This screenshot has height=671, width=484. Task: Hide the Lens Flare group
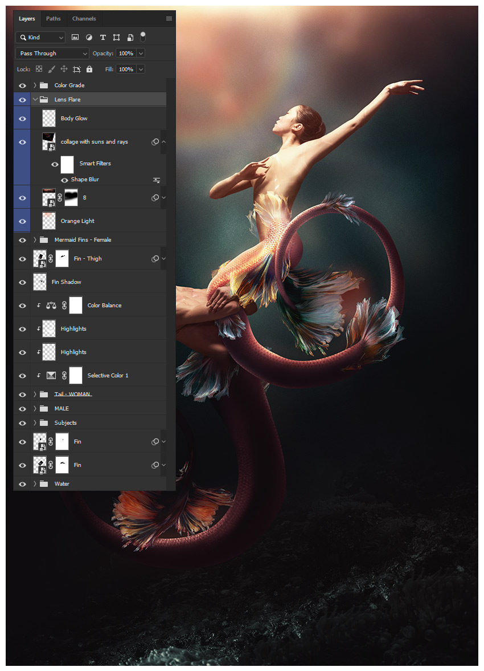[x=22, y=100]
